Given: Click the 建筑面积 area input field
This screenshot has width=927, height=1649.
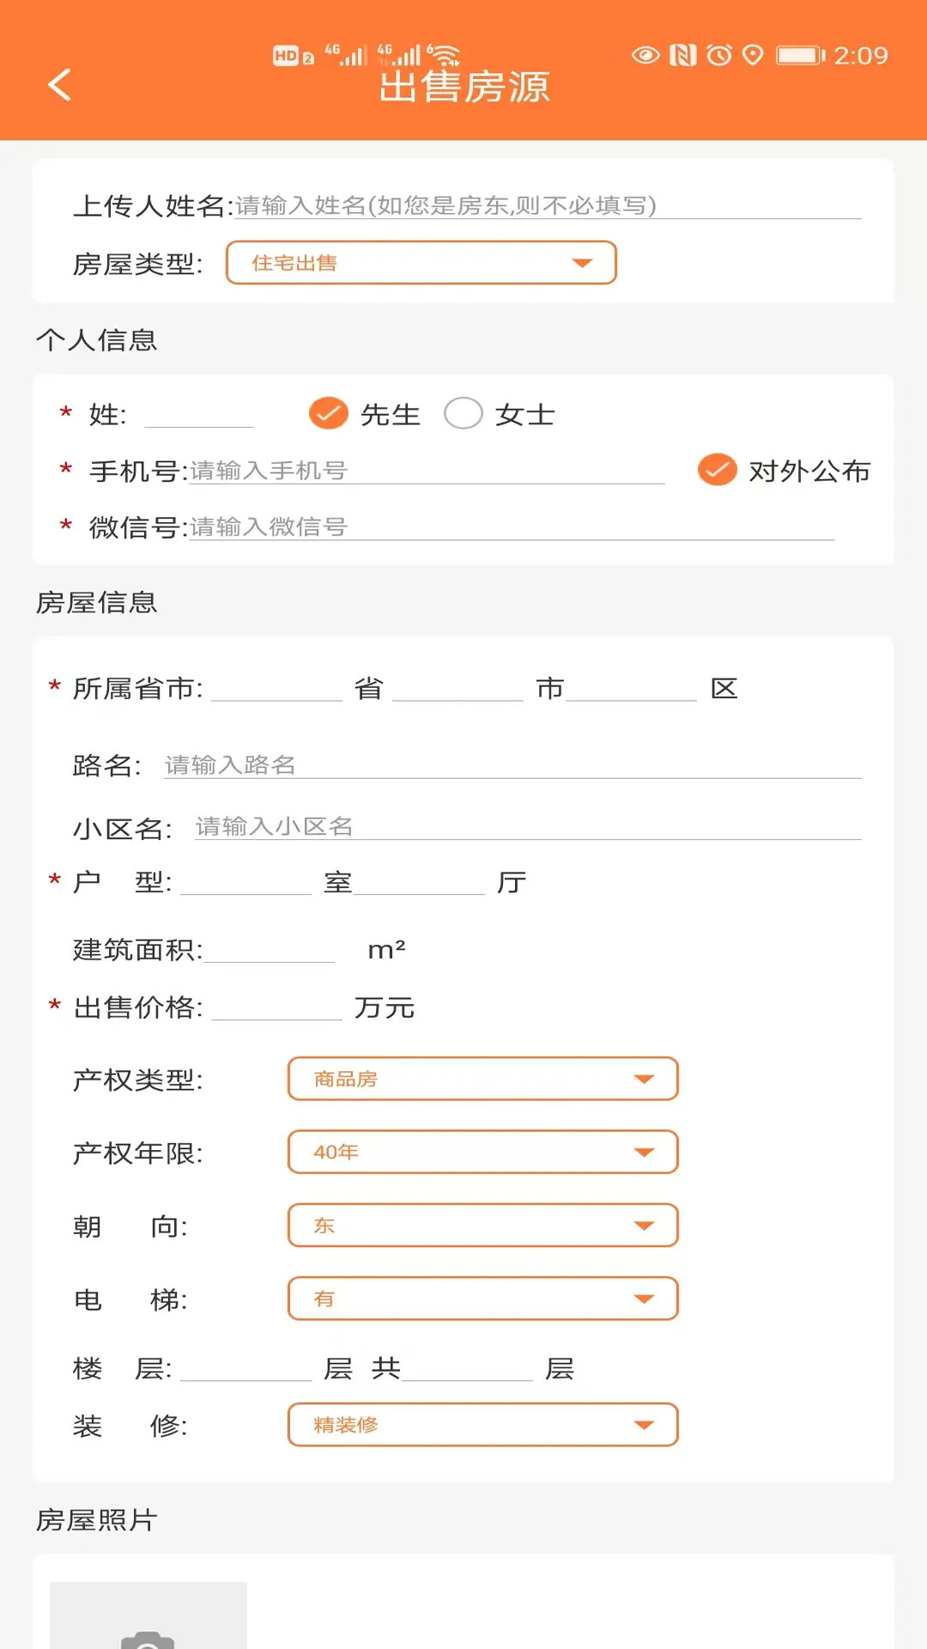Looking at the screenshot, I should pyautogui.click(x=275, y=949).
